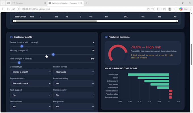Click page scrollbar up arrow
Screen dimensions: 193x113
(191, 13)
